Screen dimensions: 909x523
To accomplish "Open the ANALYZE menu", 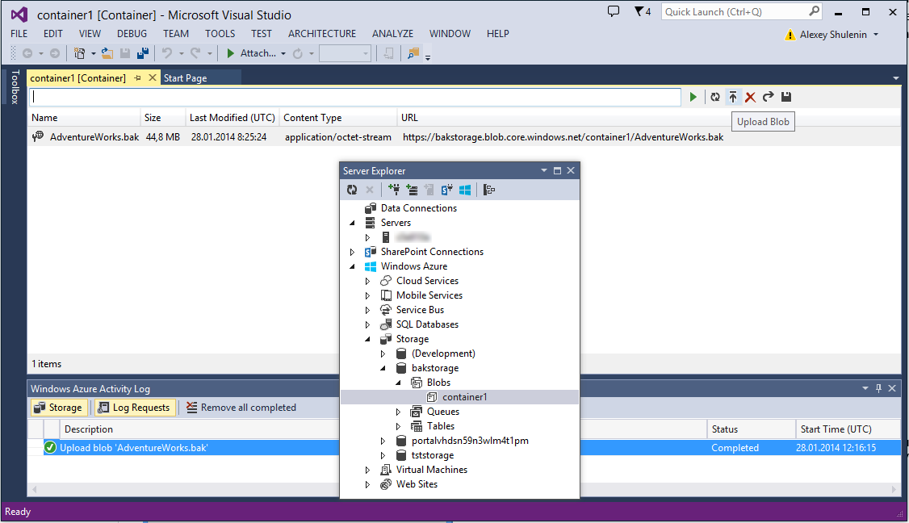I will pos(392,34).
